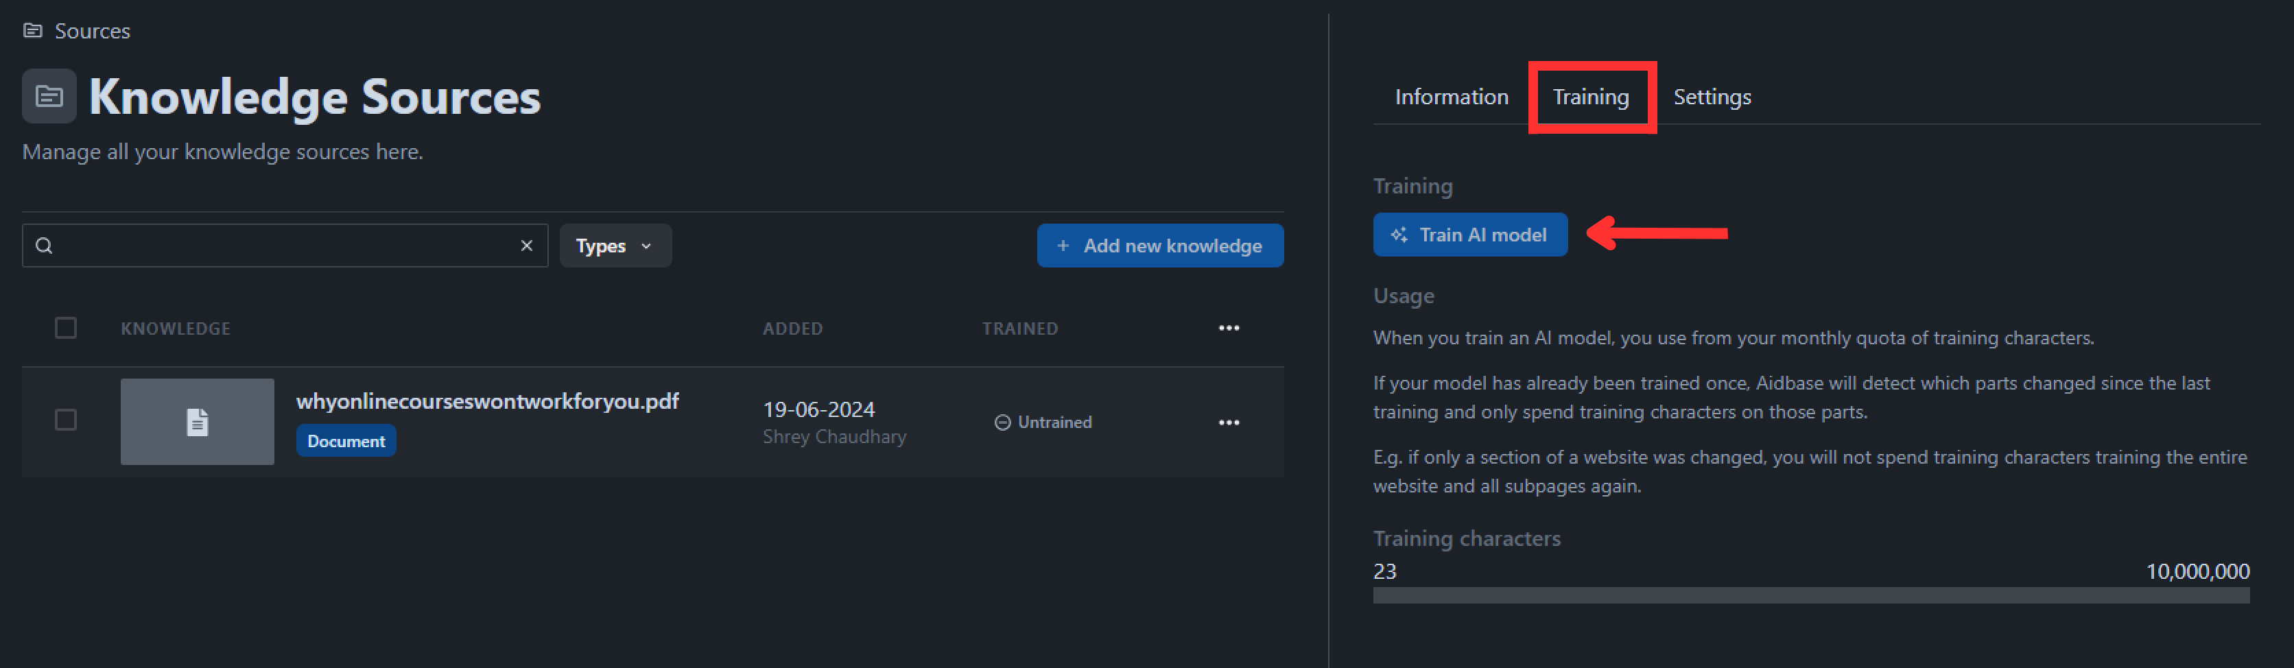This screenshot has width=2294, height=668.
Task: Click the plus icon on Add new knowledge
Action: pyautogui.click(x=1063, y=245)
